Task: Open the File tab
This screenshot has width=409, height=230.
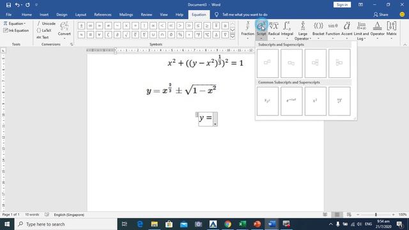Action: [x=8, y=15]
